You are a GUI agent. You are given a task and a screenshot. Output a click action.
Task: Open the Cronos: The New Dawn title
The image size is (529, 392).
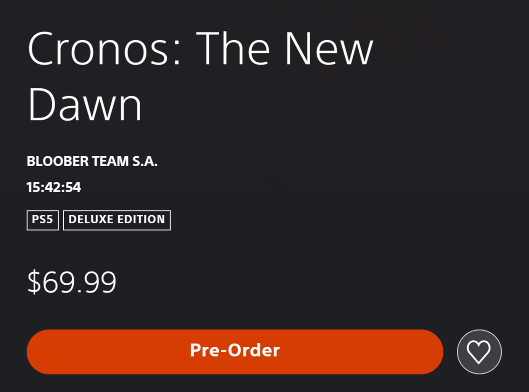coord(200,76)
